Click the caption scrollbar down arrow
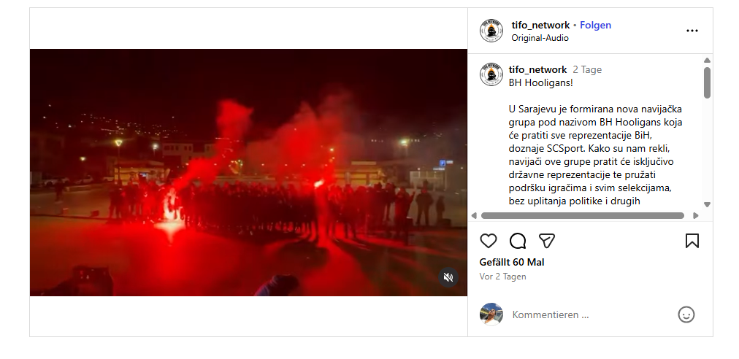Image resolution: width=739 pixels, height=359 pixels. pos(707,204)
